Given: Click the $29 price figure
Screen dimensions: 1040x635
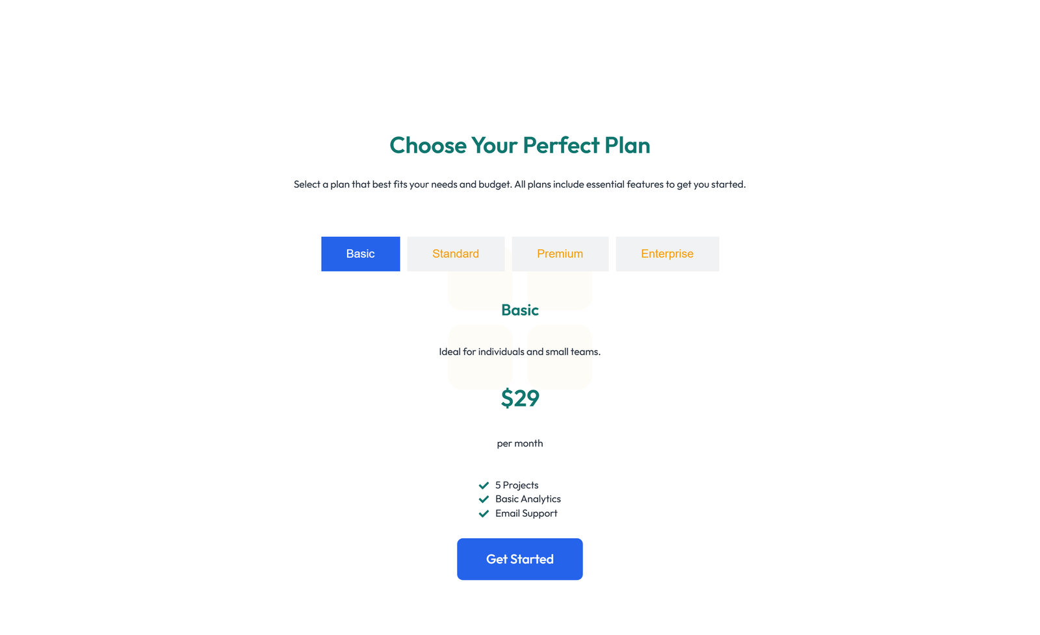Looking at the screenshot, I should (519, 398).
